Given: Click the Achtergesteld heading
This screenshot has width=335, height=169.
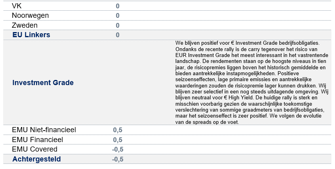Looking at the screenshot, I should click(36, 159).
